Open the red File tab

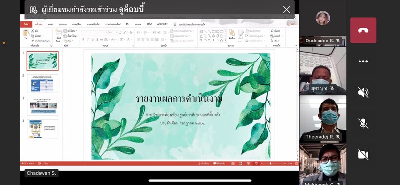26,24
